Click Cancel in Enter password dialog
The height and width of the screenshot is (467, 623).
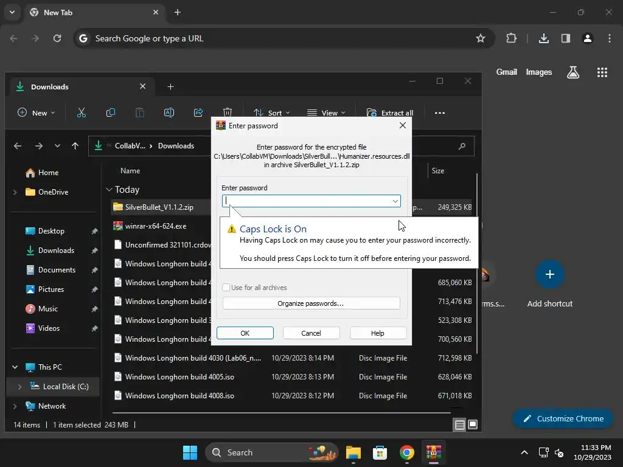tap(311, 333)
